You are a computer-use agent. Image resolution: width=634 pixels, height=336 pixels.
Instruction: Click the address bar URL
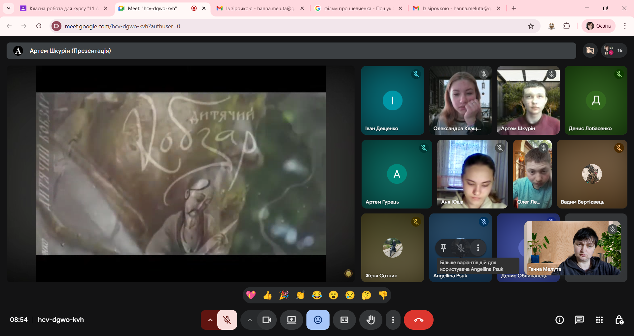tap(123, 26)
